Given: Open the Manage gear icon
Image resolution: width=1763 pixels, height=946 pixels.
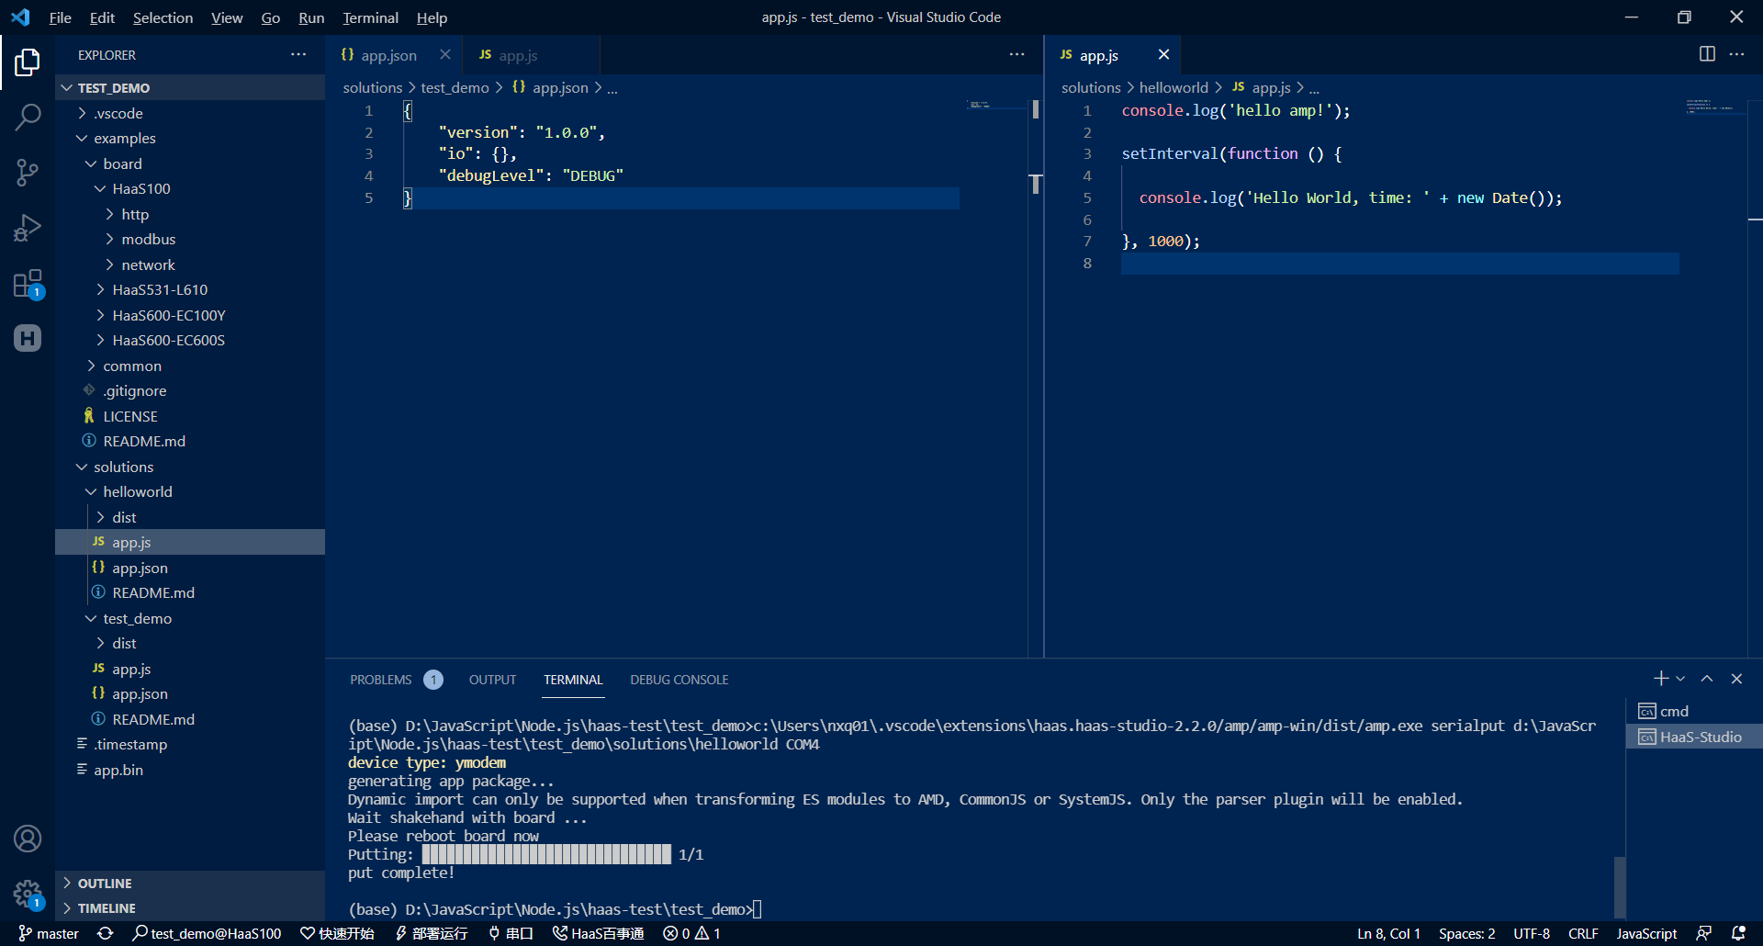Looking at the screenshot, I should pos(28,893).
